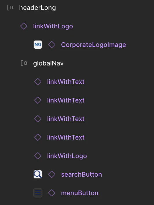Viewport: 154px width, 205px height.
Task: Select the menuButton layer
Action: pos(80,193)
